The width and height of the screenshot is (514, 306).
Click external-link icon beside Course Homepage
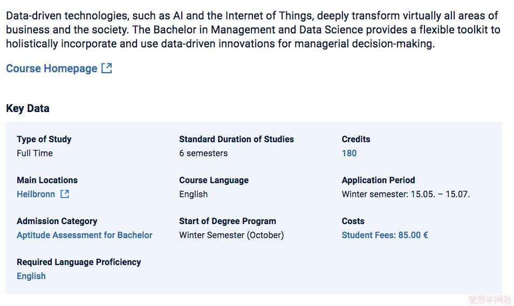coord(107,68)
